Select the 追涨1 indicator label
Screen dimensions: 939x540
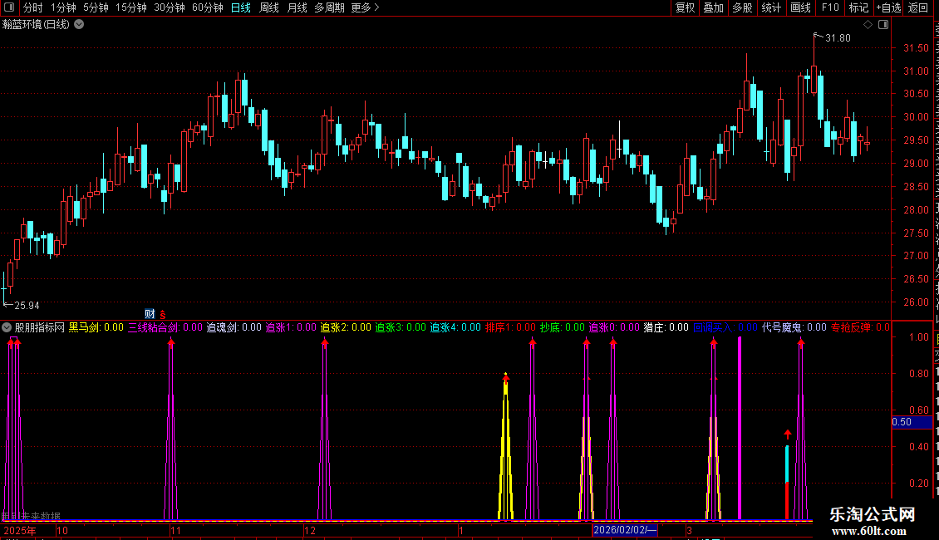tap(291, 327)
